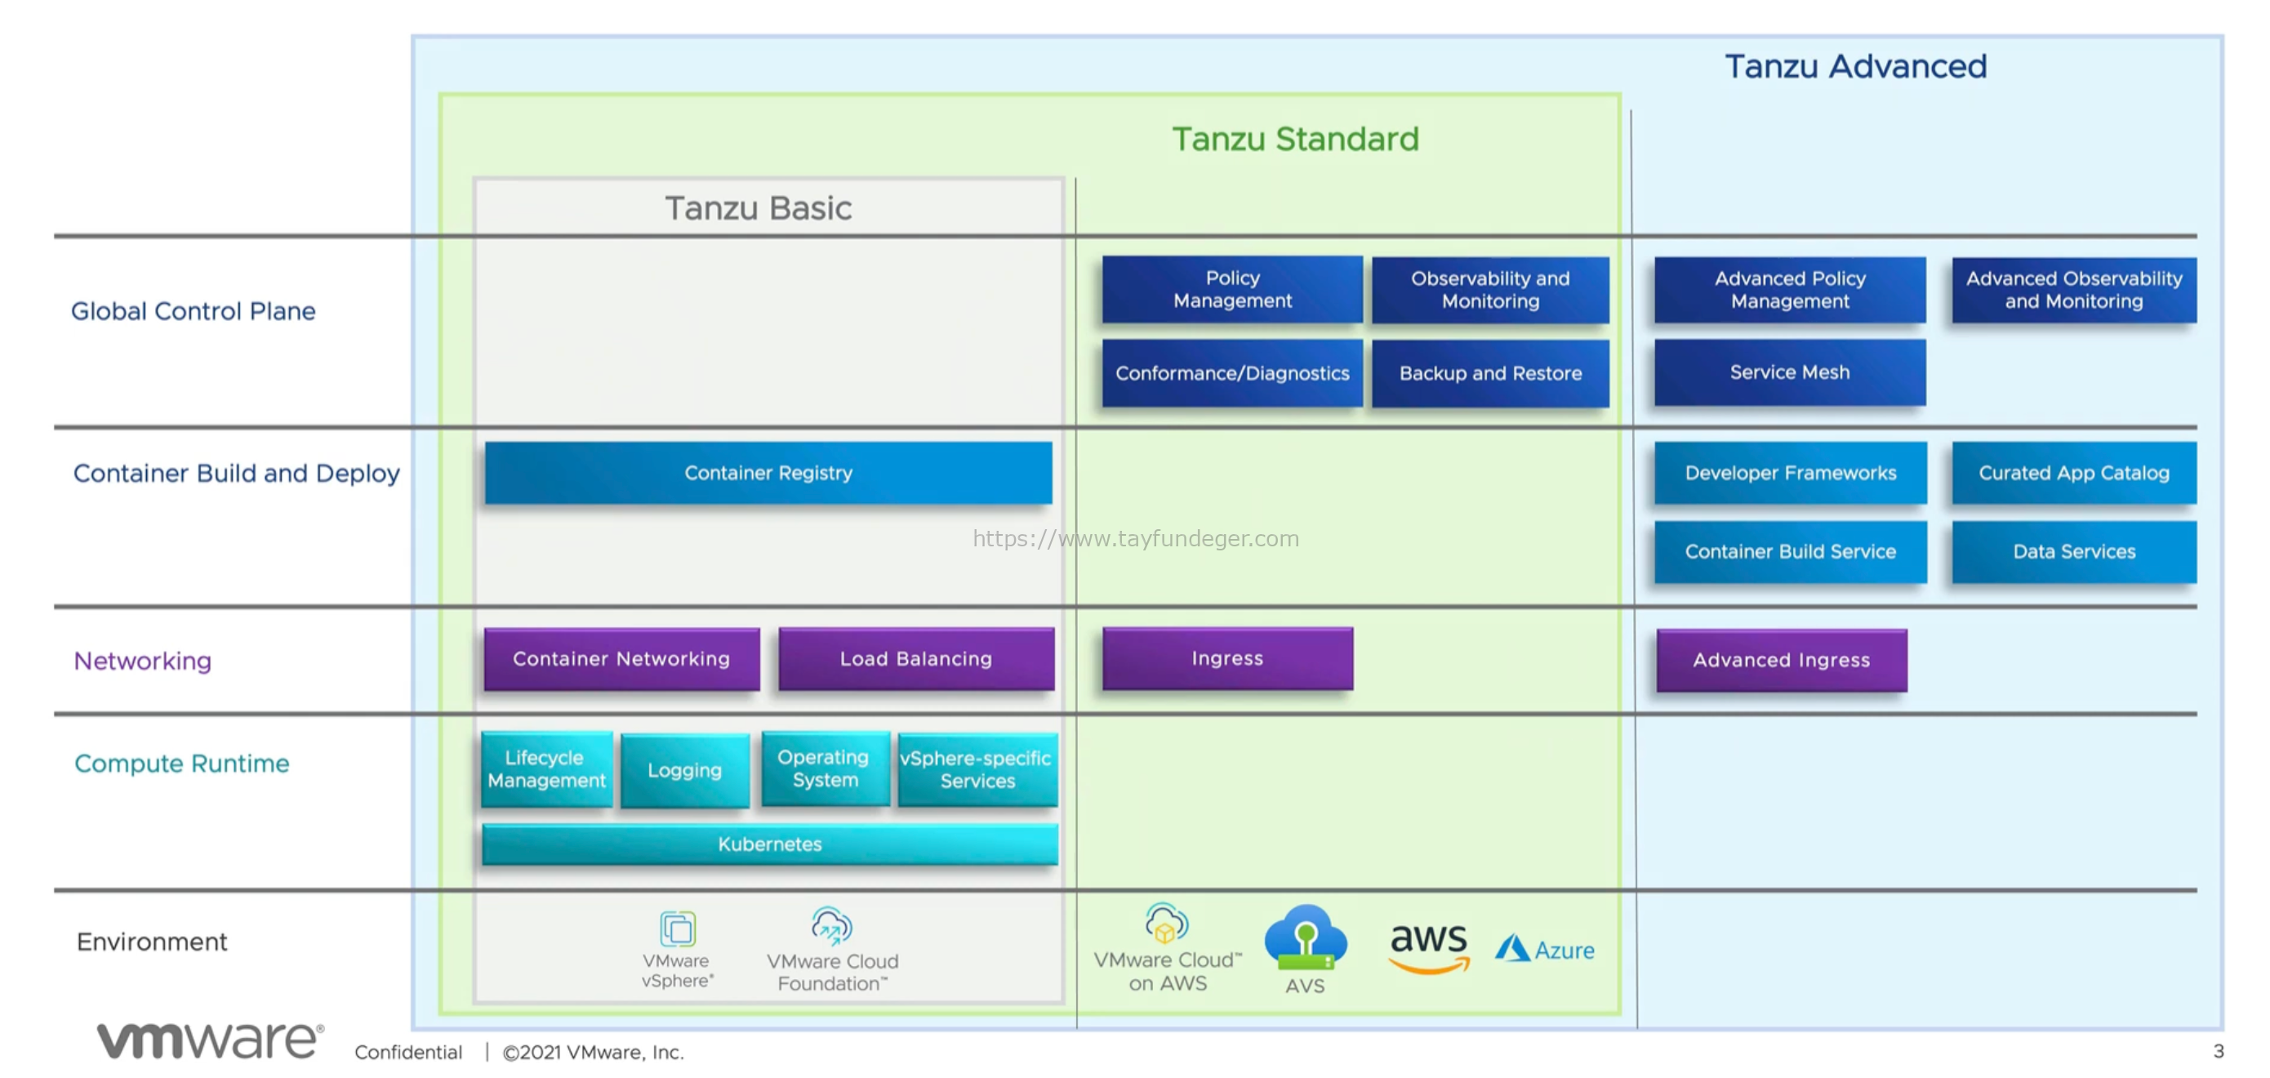Select the Policy Management box
Viewport: 2270px width, 1078px height.
pyautogui.click(x=1232, y=290)
